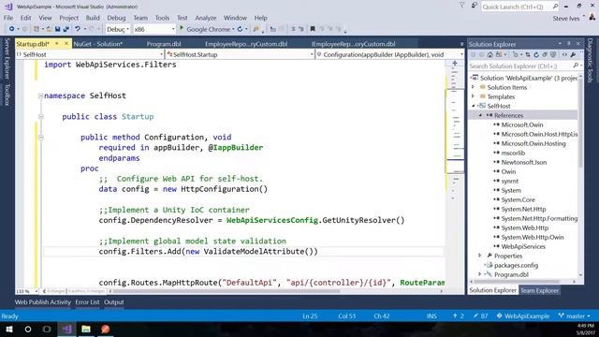Viewport: 599px width, 337px height.
Task: Click the notifications flag icon in title bar
Action: [461, 6]
